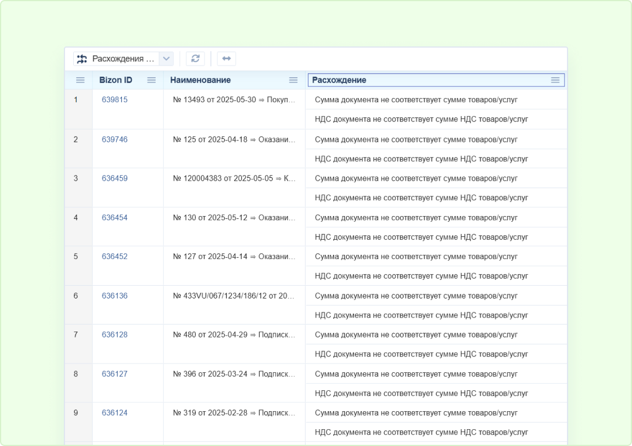Follow the 636459 document link

(114, 178)
